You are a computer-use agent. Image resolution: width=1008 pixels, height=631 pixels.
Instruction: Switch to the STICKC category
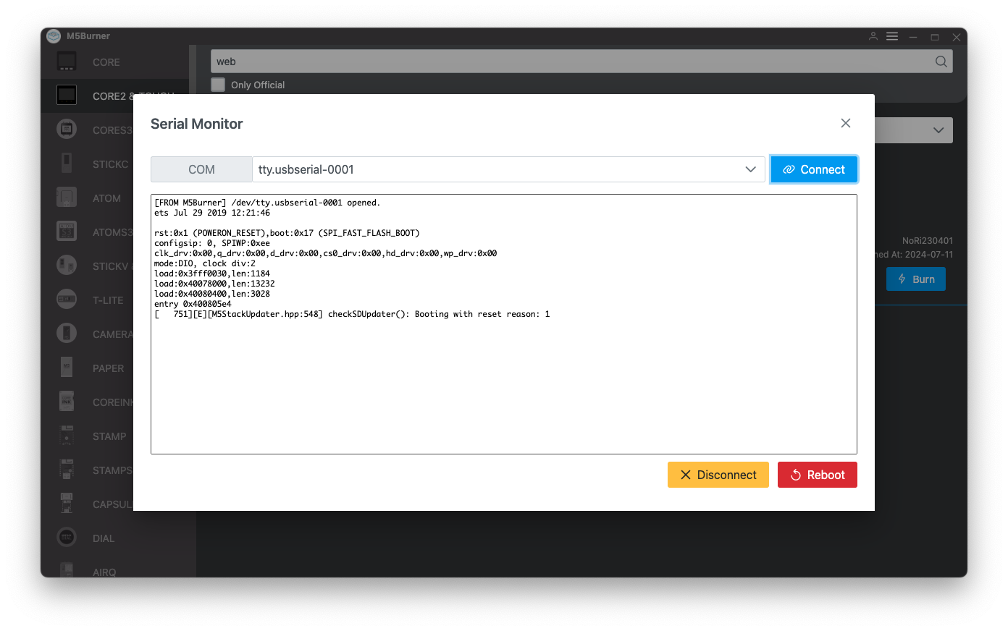(110, 164)
